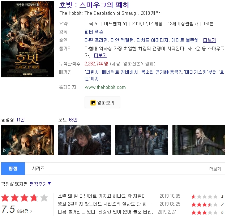
Task: Expand the 평점주기 dropdown
Action: click(40, 184)
